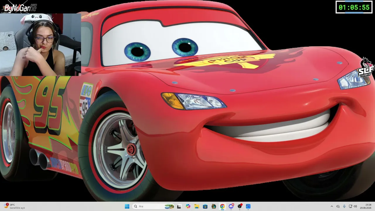Open Microsoft Store from the taskbar

pyautogui.click(x=205, y=206)
